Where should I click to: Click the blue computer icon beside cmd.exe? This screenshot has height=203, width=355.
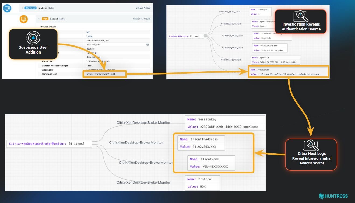7,8
